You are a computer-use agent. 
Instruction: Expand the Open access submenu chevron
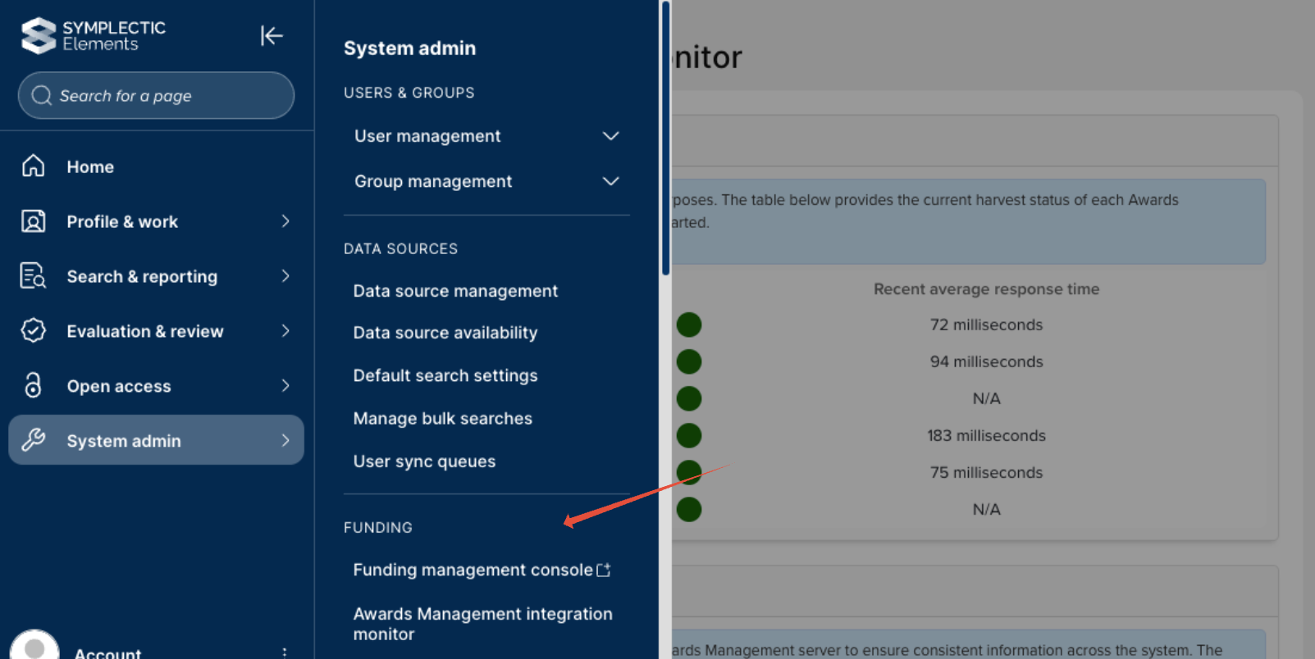pyautogui.click(x=285, y=385)
